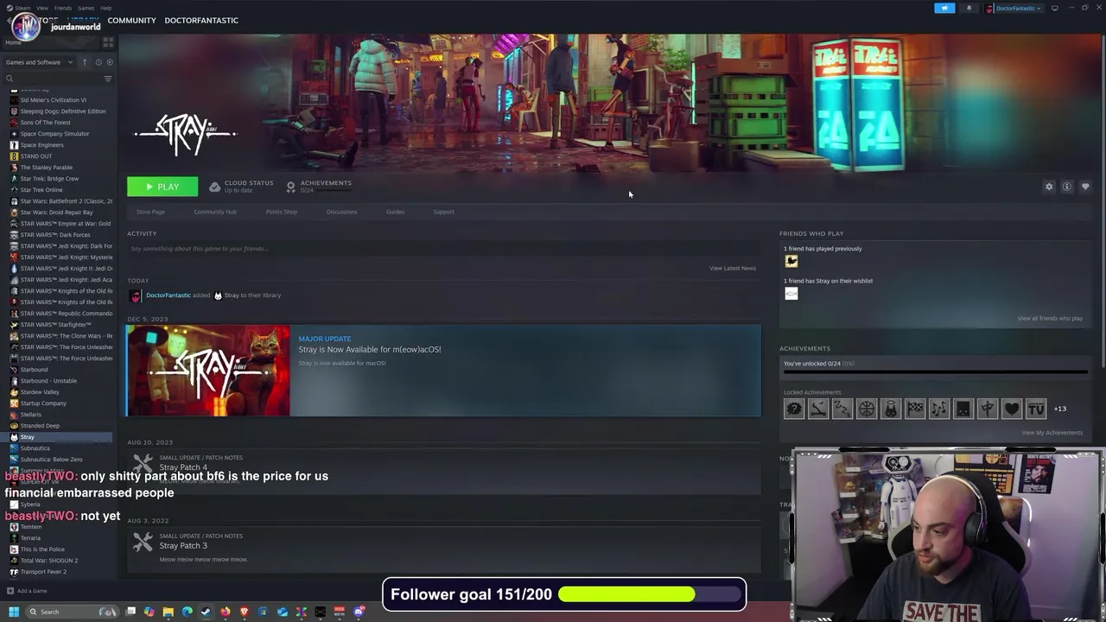Open DoctorFantastic account dropdown

click(x=1016, y=8)
